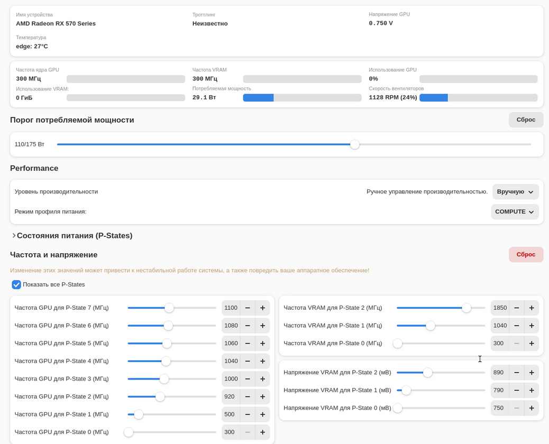Click the fan speed text '1128 RPM (24%)'
Image resolution: width=549 pixels, height=444 pixels.
pos(392,98)
